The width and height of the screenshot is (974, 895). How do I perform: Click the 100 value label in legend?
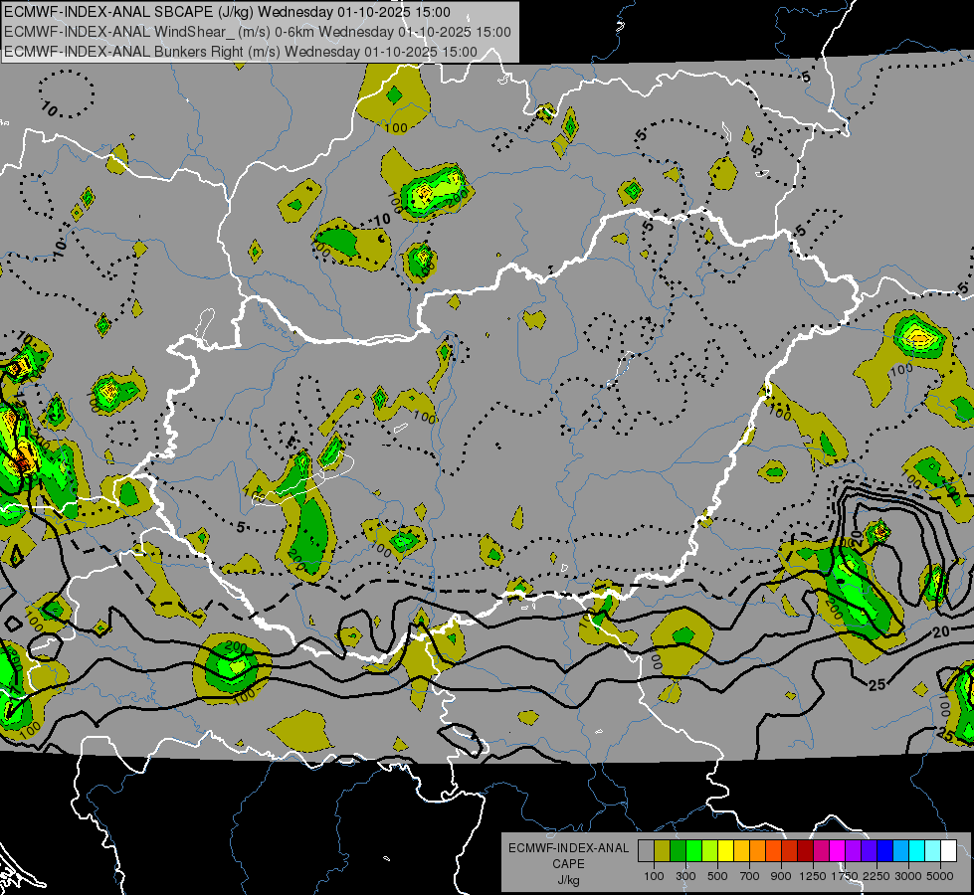pyautogui.click(x=654, y=876)
